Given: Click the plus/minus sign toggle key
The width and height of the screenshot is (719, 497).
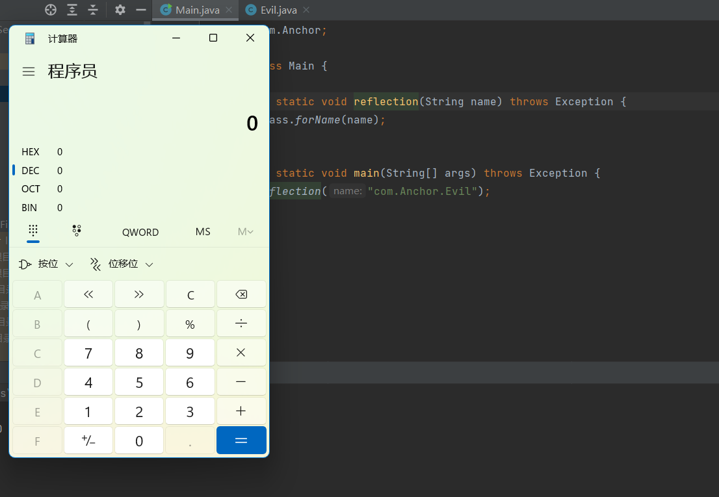Looking at the screenshot, I should (88, 440).
